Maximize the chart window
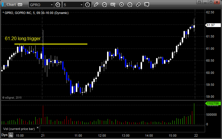 [211, 2]
